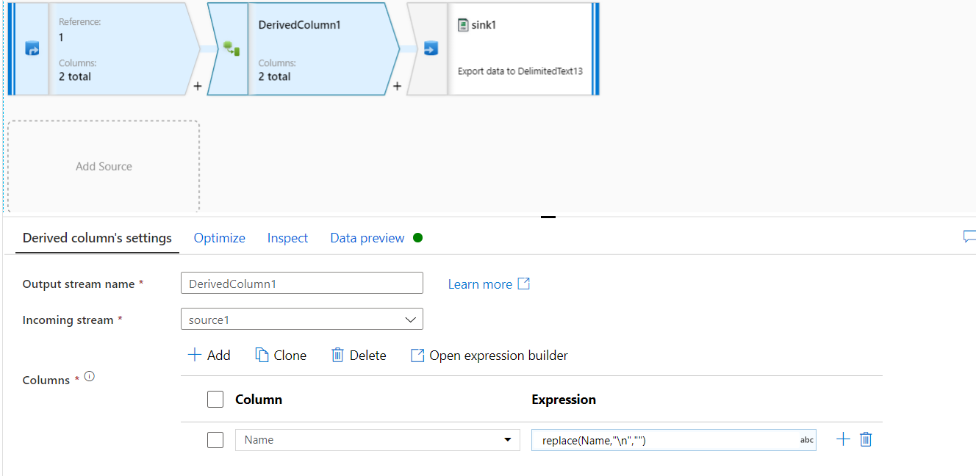
Task: Check the select-all columns checkbox
Action: click(x=215, y=400)
